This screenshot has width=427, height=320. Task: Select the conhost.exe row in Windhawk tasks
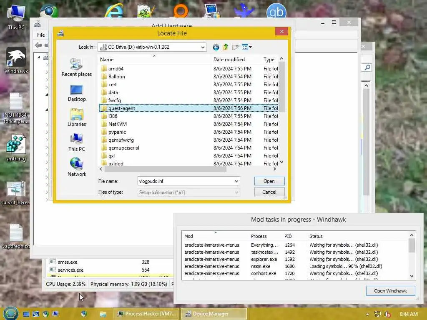tap(295, 273)
